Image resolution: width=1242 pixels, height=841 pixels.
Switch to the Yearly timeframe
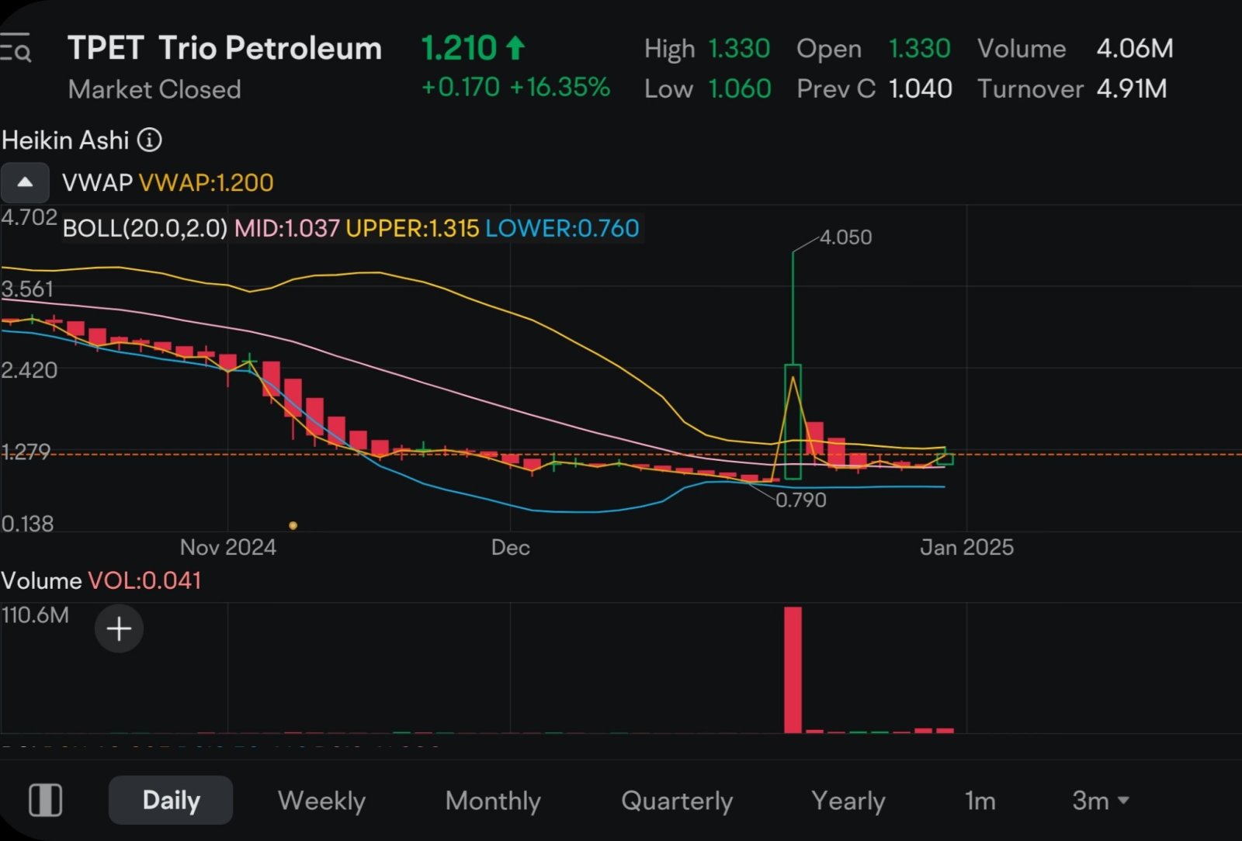tap(848, 800)
